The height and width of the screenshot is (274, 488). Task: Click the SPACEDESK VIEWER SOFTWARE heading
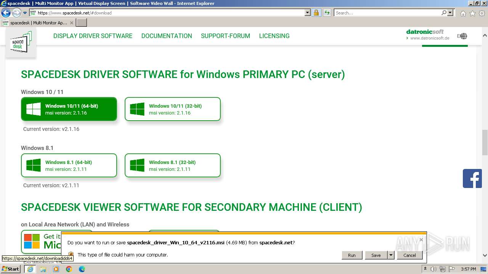pos(191,207)
